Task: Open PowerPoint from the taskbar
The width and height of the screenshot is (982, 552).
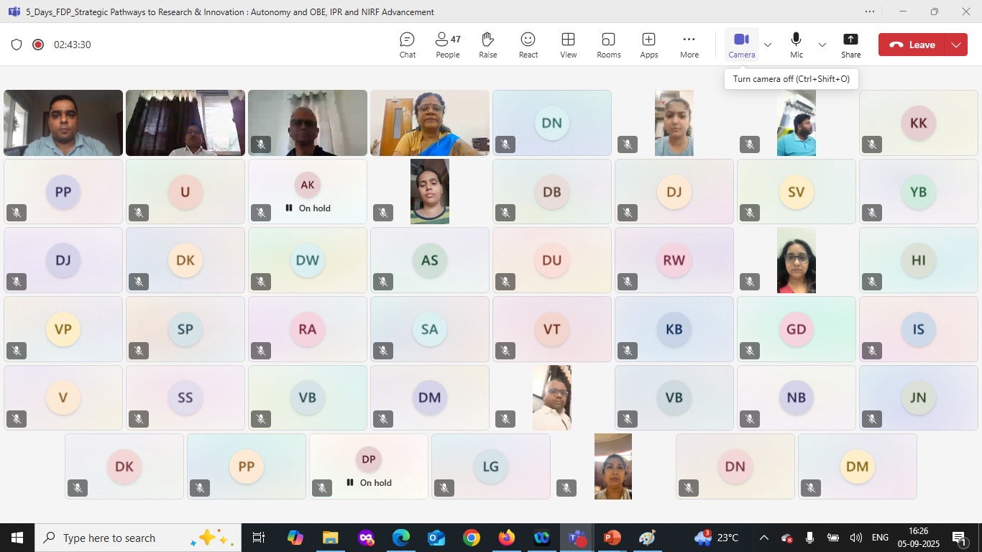Action: 612,538
